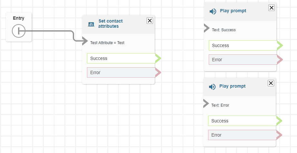The height and width of the screenshot is (153, 297).
Task: Click Success output of Text: Success prompt
Action: point(280,45)
